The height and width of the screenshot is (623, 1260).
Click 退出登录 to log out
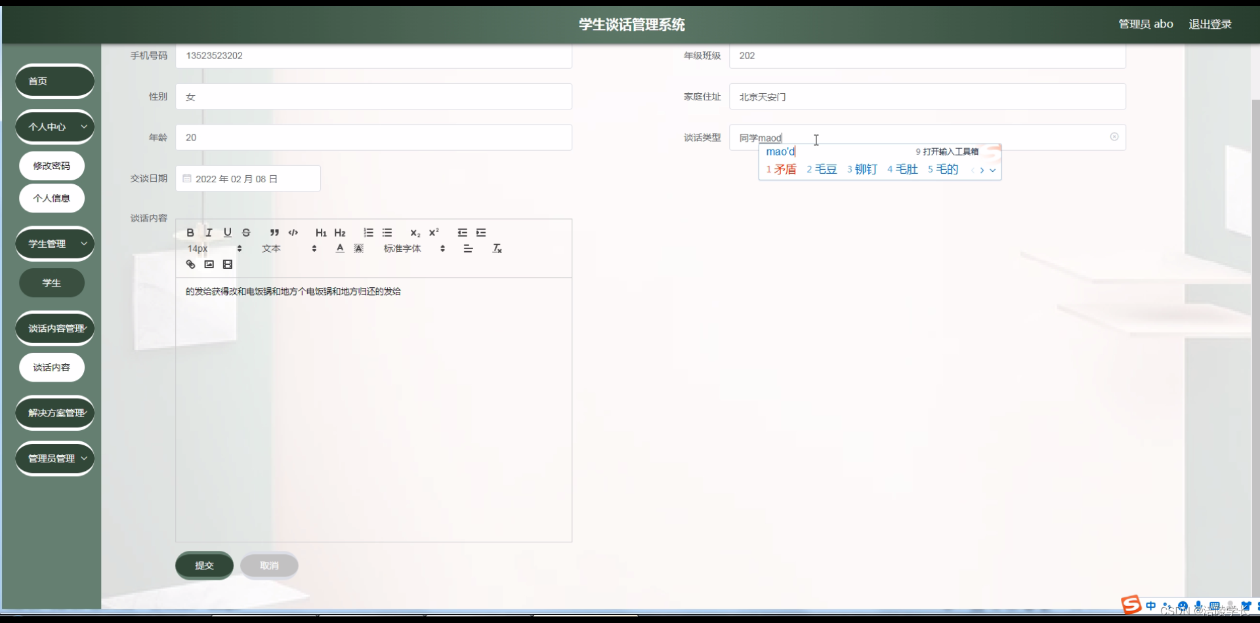tap(1210, 24)
